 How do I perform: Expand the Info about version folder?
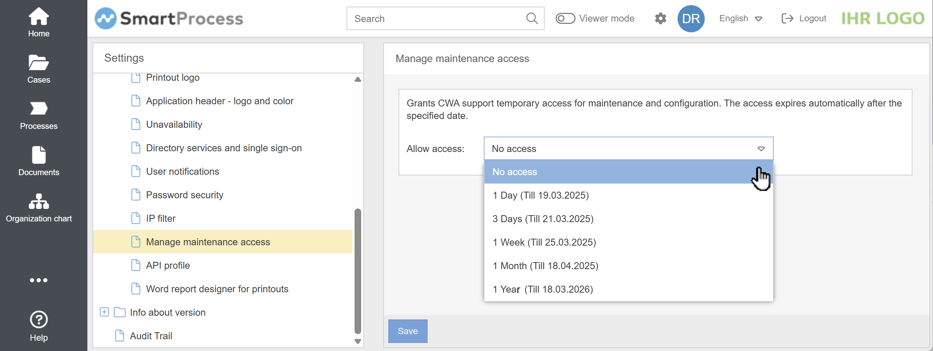point(104,312)
